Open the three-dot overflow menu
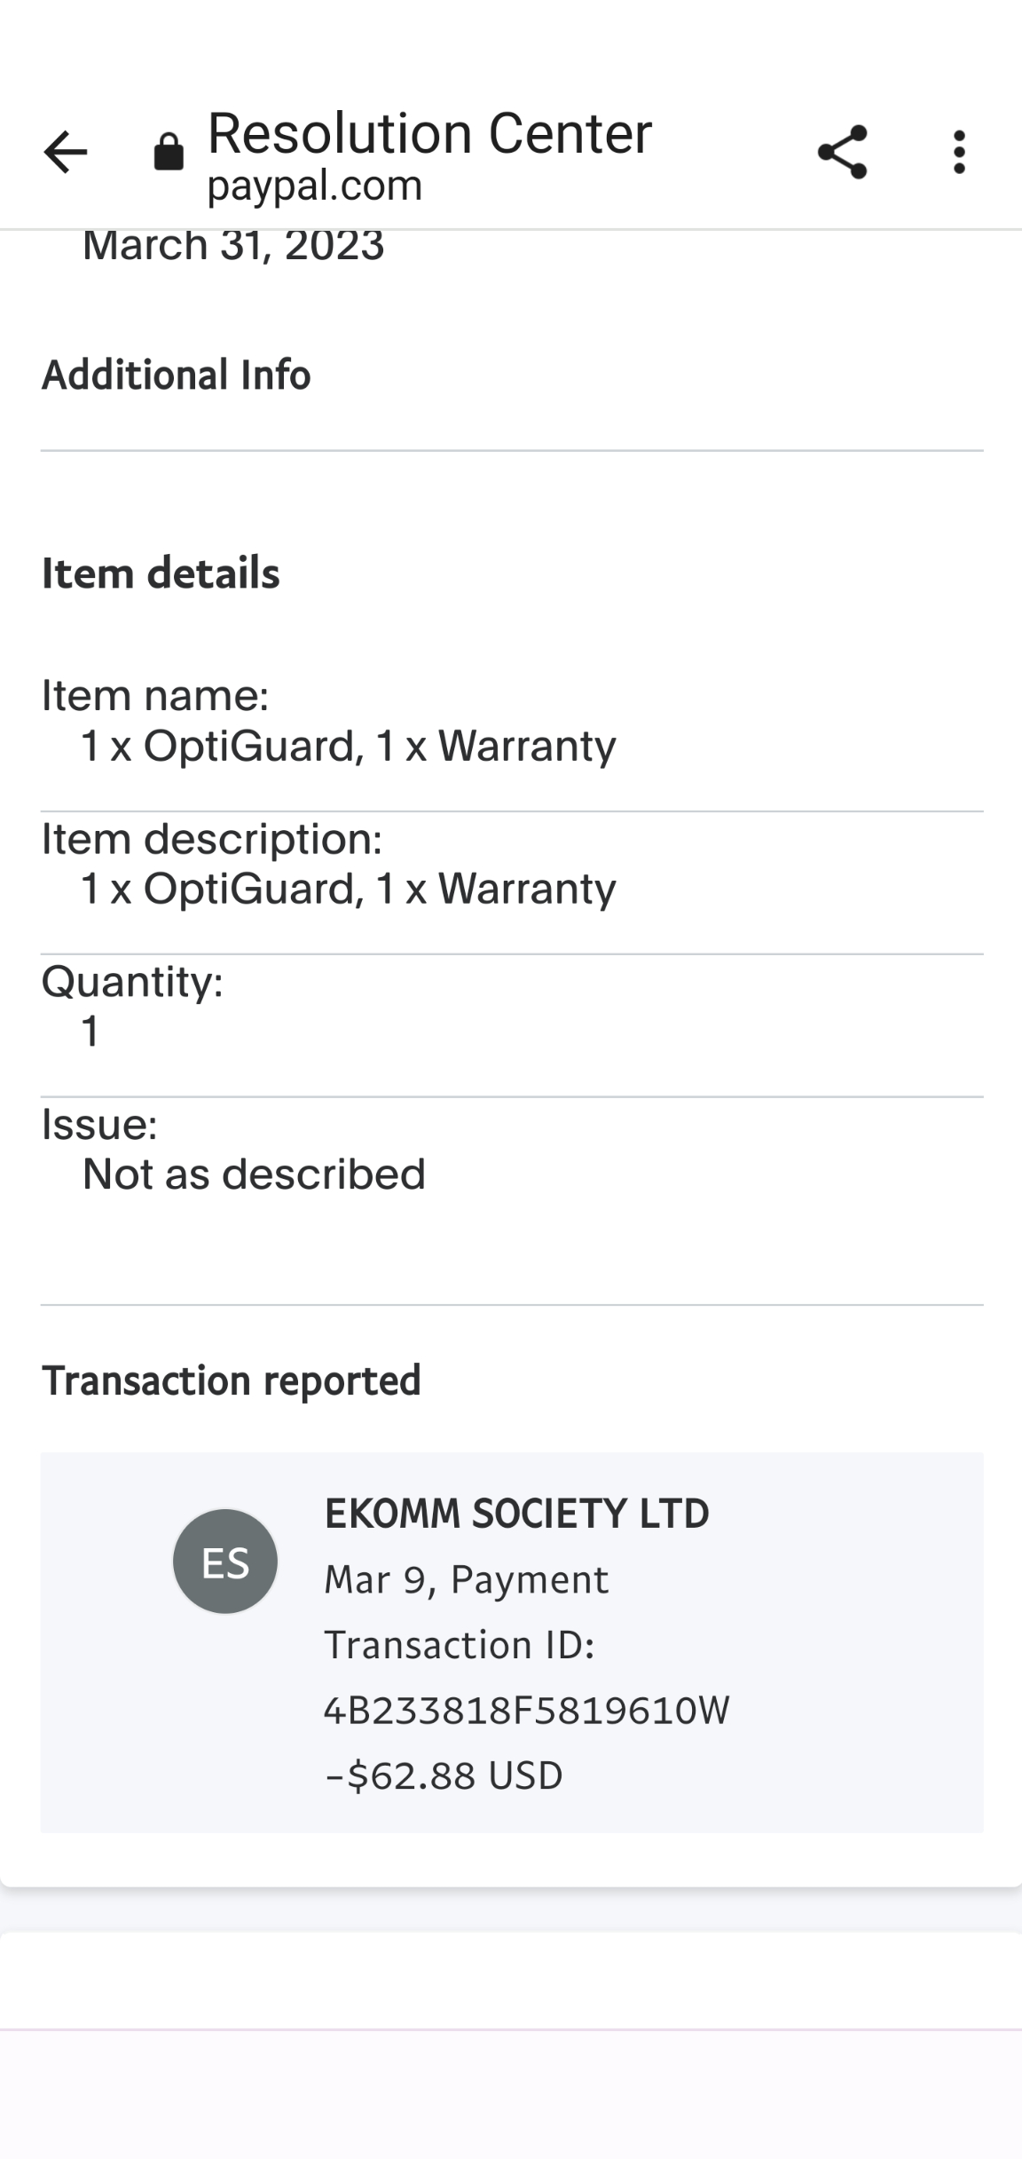Viewport: 1022px width, 2159px height. point(958,152)
